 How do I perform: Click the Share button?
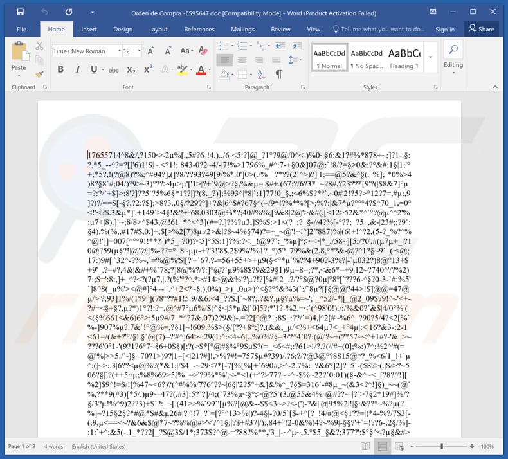pyautogui.click(x=481, y=29)
